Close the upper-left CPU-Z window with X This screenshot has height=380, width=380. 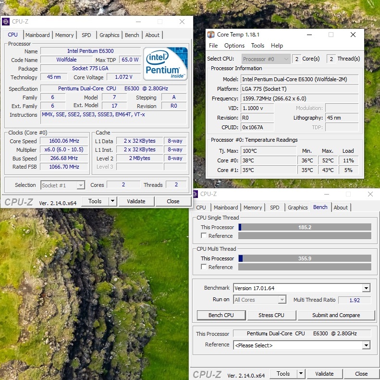pyautogui.click(x=182, y=22)
